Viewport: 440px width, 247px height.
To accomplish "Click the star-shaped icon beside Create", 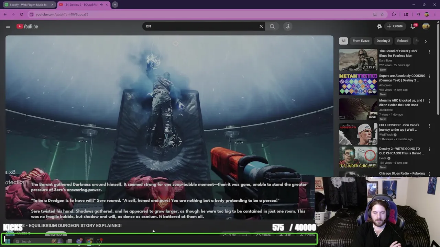I will tap(379, 26).
